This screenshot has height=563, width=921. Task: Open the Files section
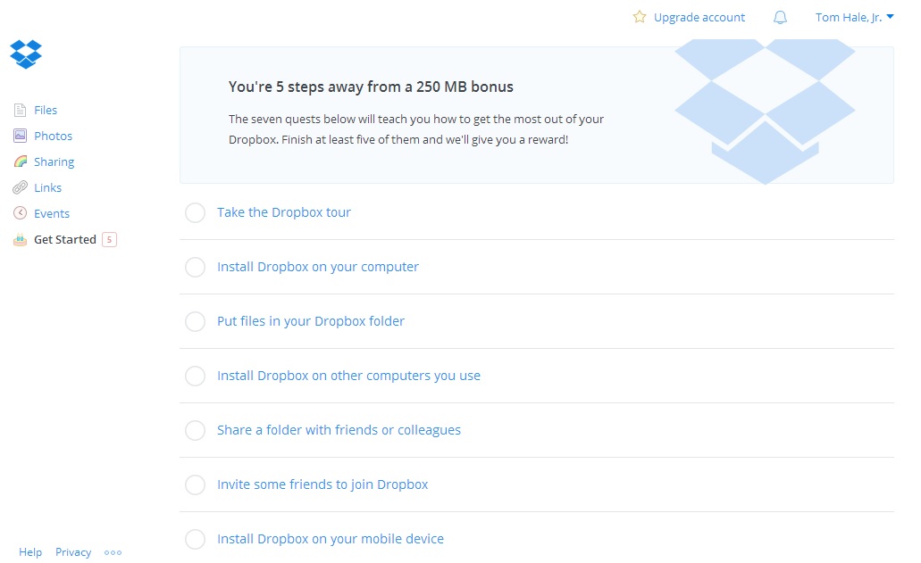(x=46, y=111)
